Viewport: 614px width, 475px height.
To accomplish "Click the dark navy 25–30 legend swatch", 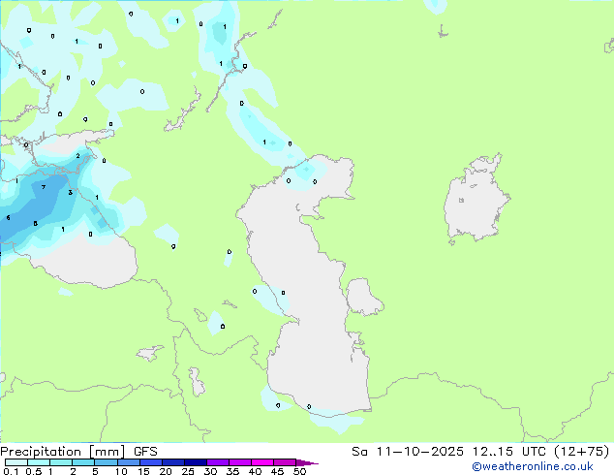I will pos(195,462).
